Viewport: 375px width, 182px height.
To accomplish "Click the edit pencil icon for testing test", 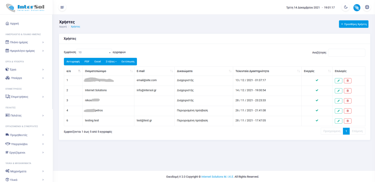I will coord(338,121).
